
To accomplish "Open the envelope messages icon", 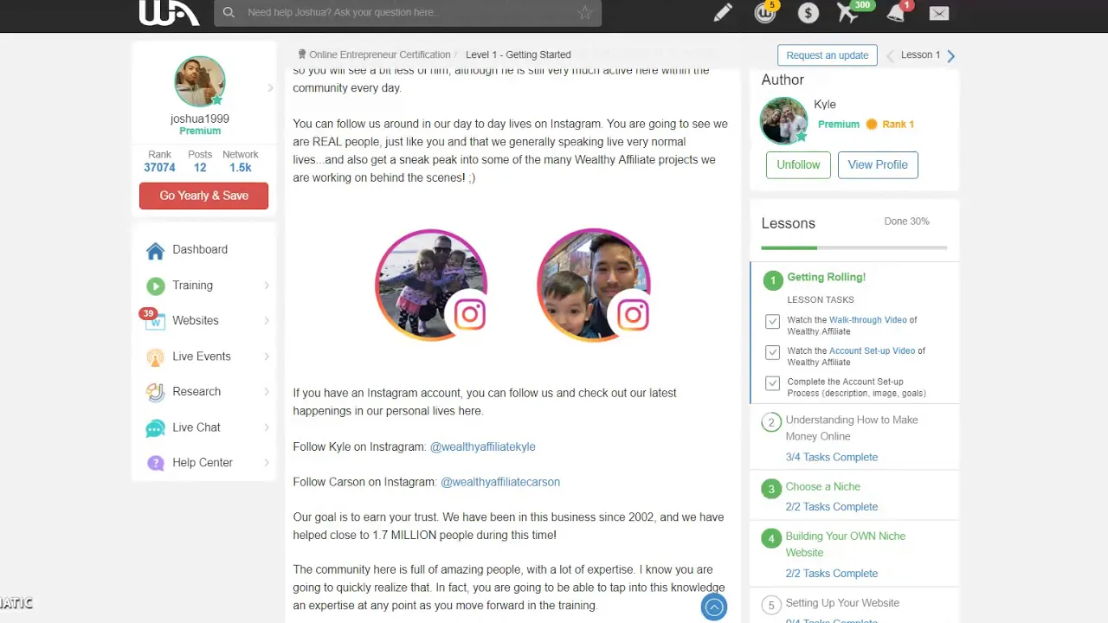I will 939,12.
